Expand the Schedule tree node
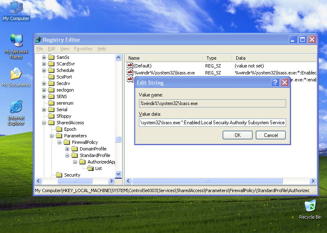This screenshot has height=233, width=327. pyautogui.click(x=44, y=70)
